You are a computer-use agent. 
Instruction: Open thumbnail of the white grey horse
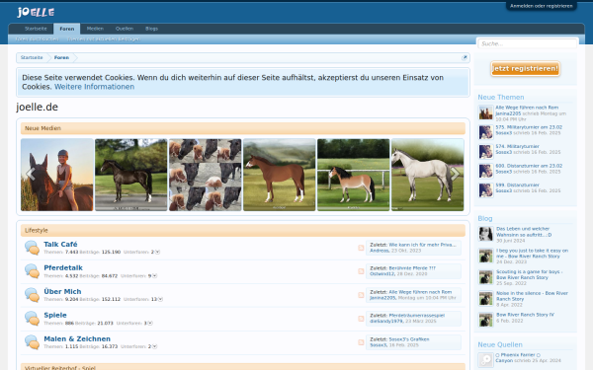click(x=427, y=175)
